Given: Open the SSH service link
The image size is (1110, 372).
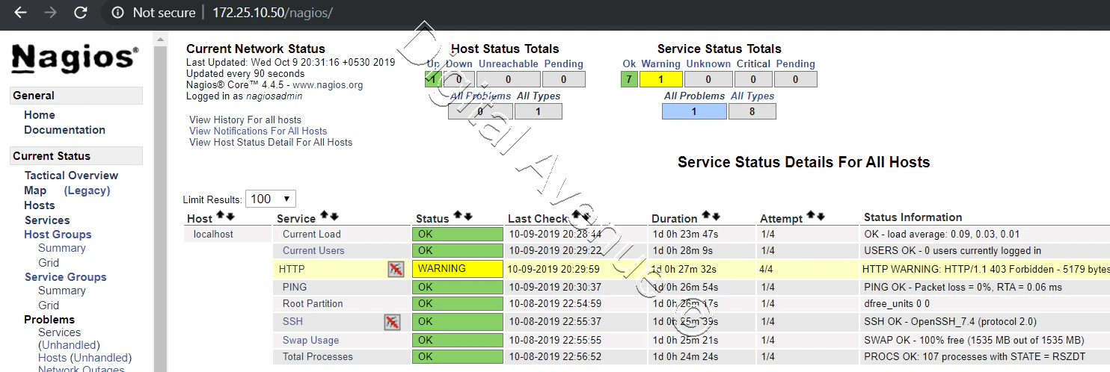Looking at the screenshot, I should point(292,322).
